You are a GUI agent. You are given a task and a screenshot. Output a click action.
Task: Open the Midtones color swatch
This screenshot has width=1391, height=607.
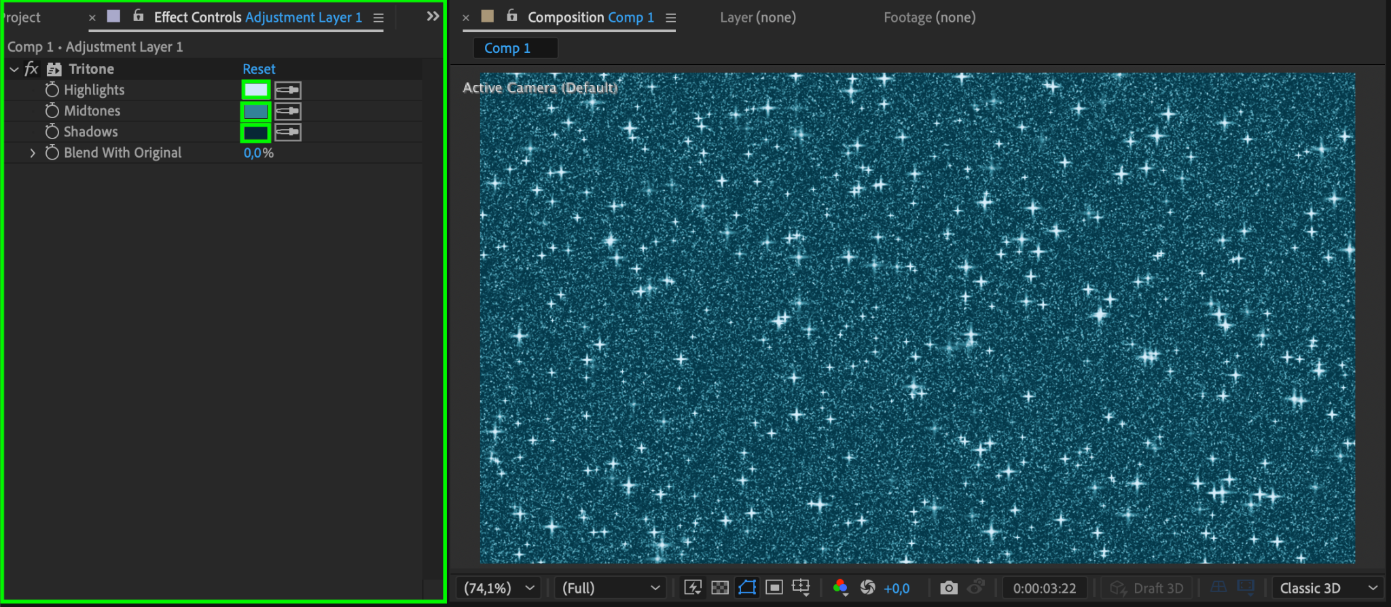[x=256, y=111]
